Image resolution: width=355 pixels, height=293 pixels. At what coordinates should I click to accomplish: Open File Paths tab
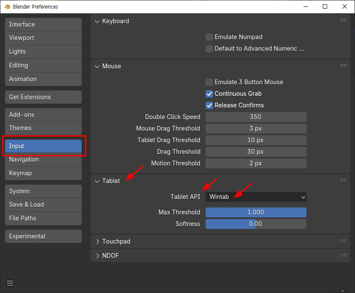pos(43,218)
